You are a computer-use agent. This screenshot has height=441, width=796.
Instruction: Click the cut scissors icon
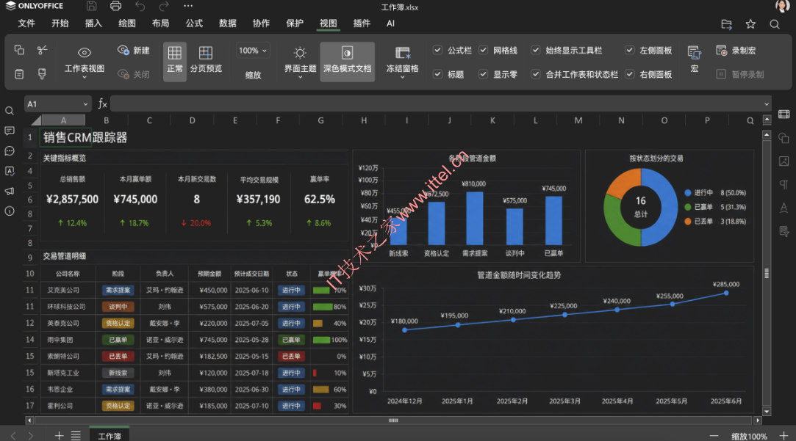pyautogui.click(x=42, y=50)
